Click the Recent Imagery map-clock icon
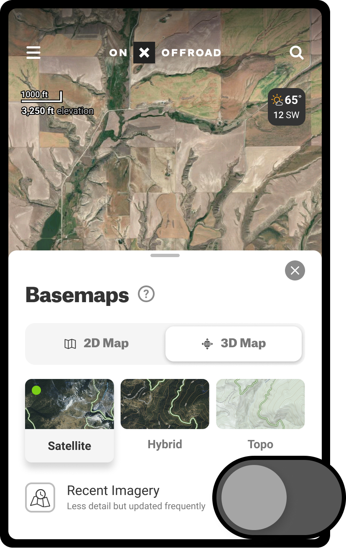 [40, 497]
